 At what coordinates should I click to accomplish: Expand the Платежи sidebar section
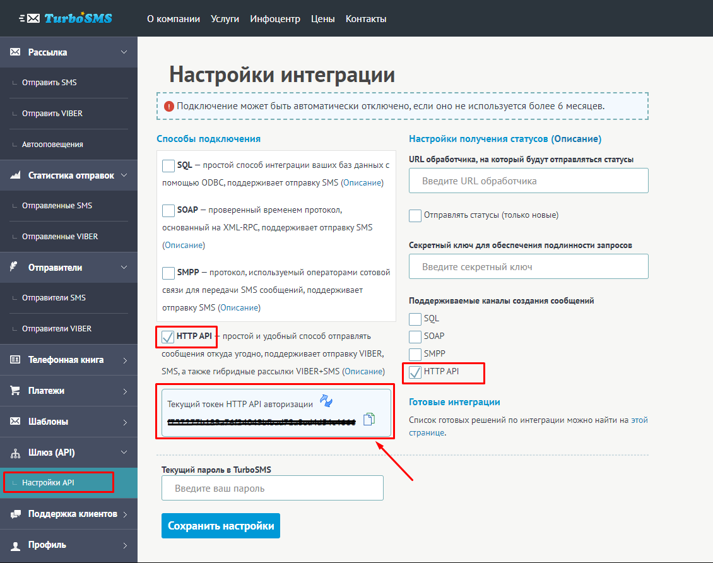(x=126, y=390)
